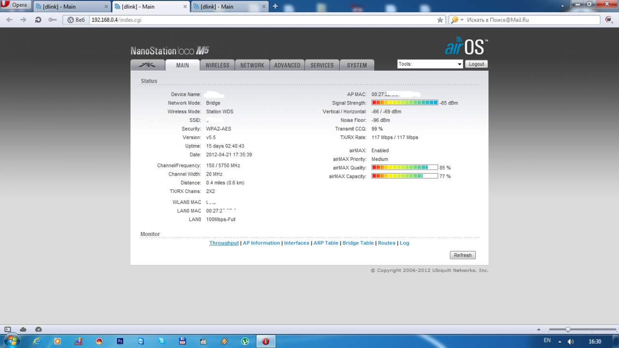Click the '150 / 5750 MHz' frequency value
Screen dimensions: 619x348
click(x=223, y=166)
